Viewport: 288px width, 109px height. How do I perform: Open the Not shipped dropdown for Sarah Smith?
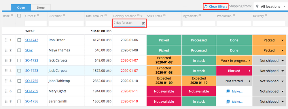(x=283, y=102)
